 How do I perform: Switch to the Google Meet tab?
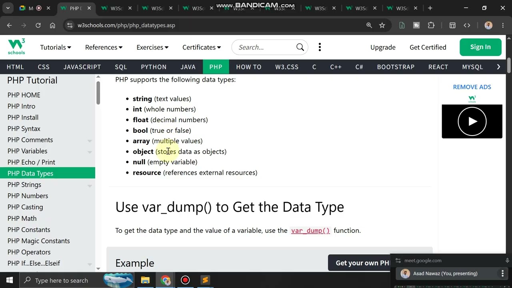click(31, 8)
